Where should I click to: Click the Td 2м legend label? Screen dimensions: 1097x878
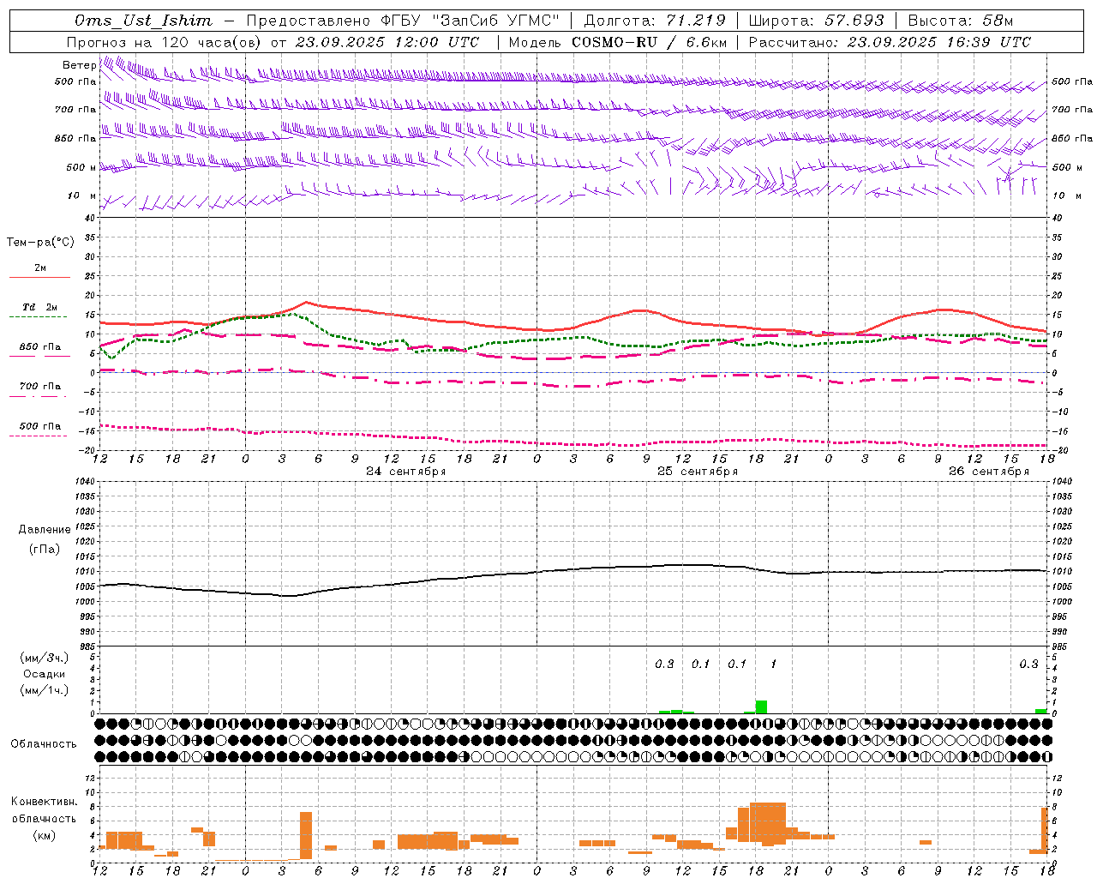40,307
